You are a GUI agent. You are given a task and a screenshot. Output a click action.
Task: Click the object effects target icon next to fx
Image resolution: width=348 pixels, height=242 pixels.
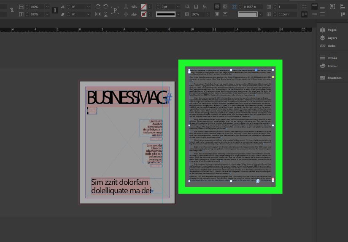188,7
